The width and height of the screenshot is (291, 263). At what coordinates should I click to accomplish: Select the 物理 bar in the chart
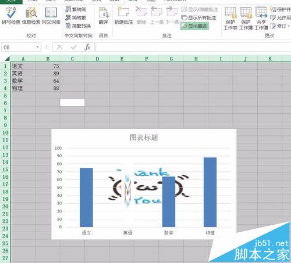coord(210,192)
